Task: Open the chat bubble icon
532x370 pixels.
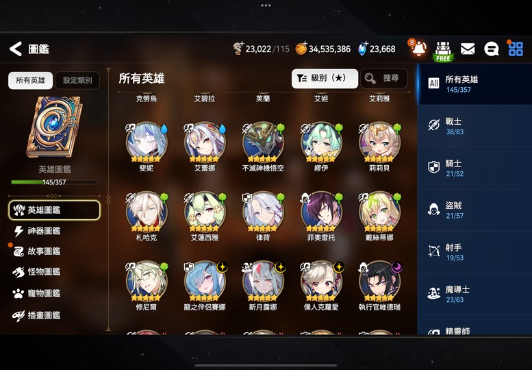Action: [491, 49]
